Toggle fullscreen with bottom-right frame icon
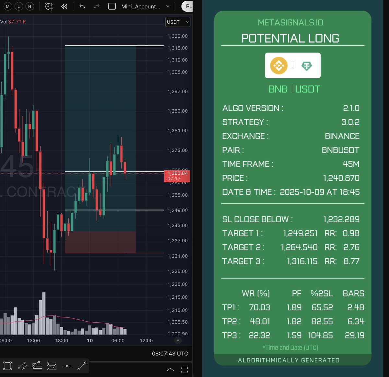The image size is (389, 377). 184,370
